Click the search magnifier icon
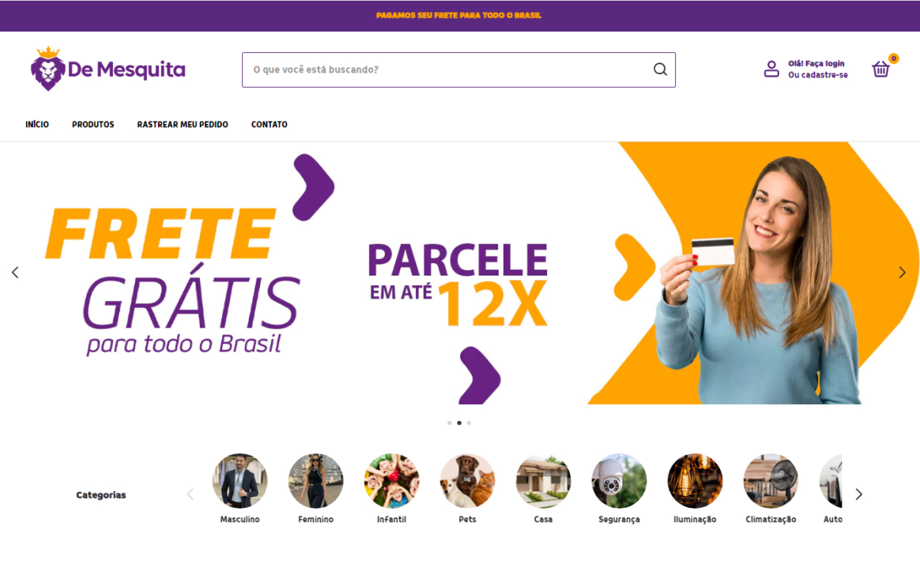The height and width of the screenshot is (567, 920). 660,69
